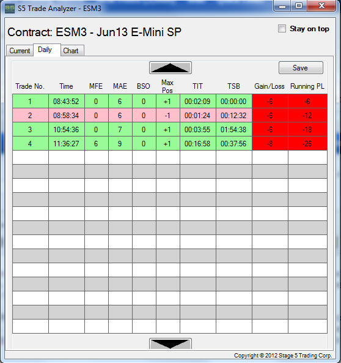The height and width of the screenshot is (363, 341).
Task: Click the TIT value 00:01:24
Action: [x=198, y=115]
